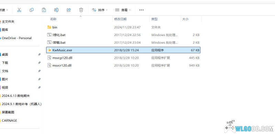Sort by the 修改日期 column header
This screenshot has height=134, width=275.
coord(121,19)
